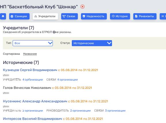Image resolution: width=166 pixels, height=123 pixels.
Task: Change sorting via the Название link
Action: tap(30, 54)
